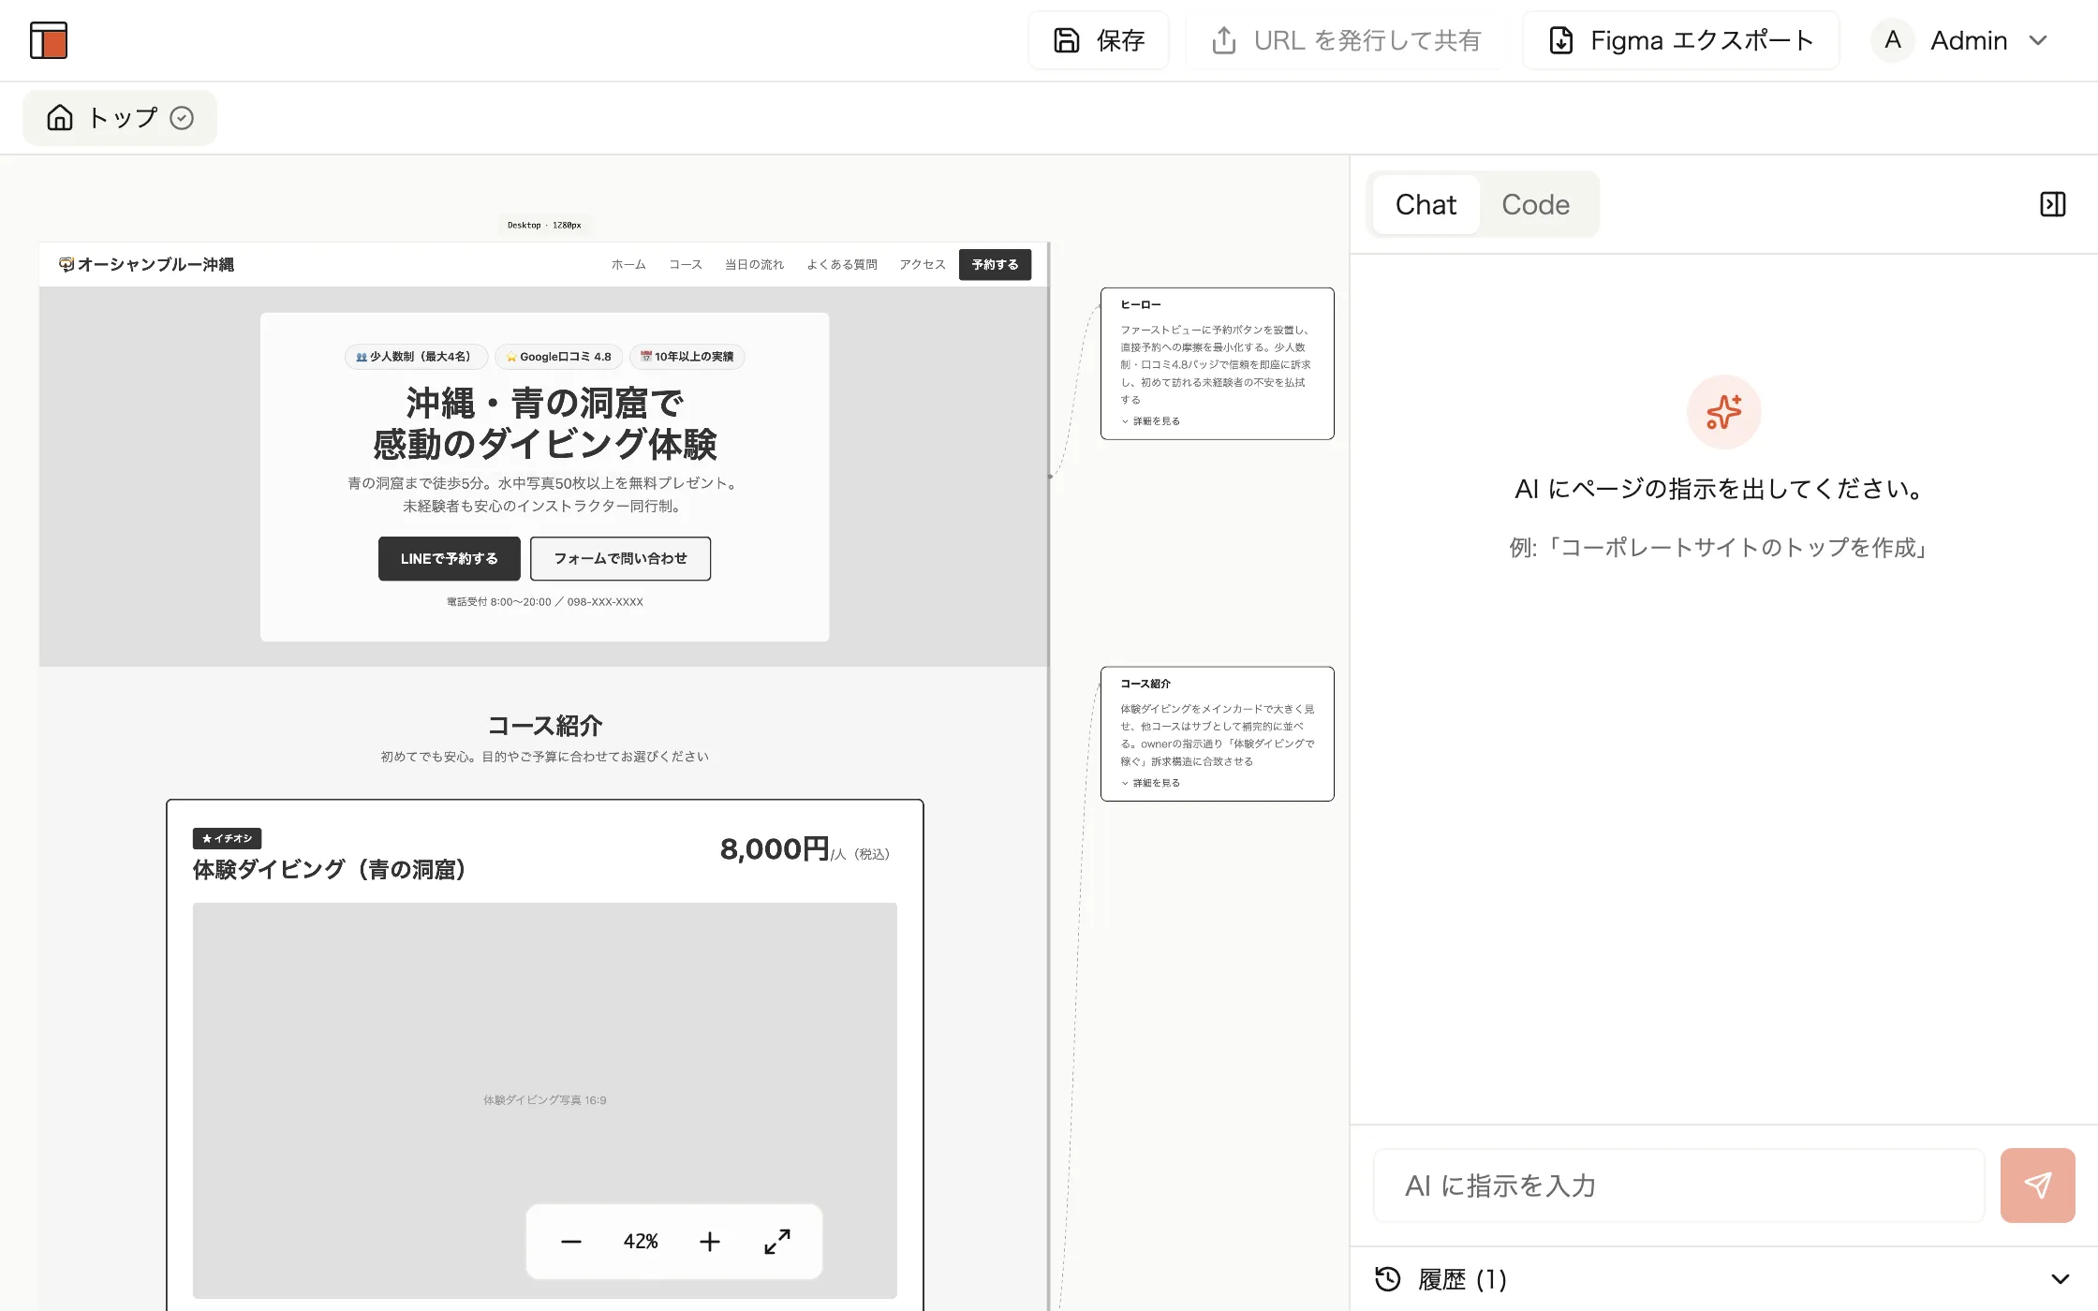
Task: Click the 保存 save button
Action: click(x=1099, y=40)
